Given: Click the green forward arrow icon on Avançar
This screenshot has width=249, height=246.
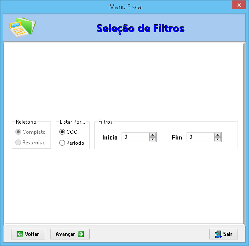Looking at the screenshot, I should click(81, 234).
